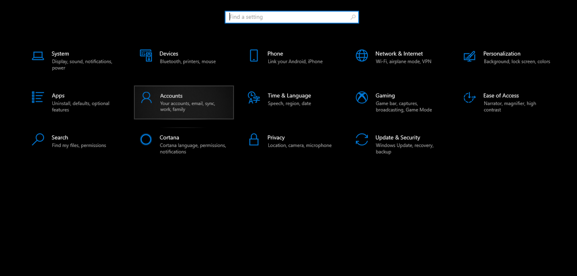577x276 pixels.
Task: Click the Apps list icon
Action: 38,97
